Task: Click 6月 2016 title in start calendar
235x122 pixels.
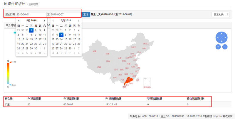Action: [x=31, y=21]
